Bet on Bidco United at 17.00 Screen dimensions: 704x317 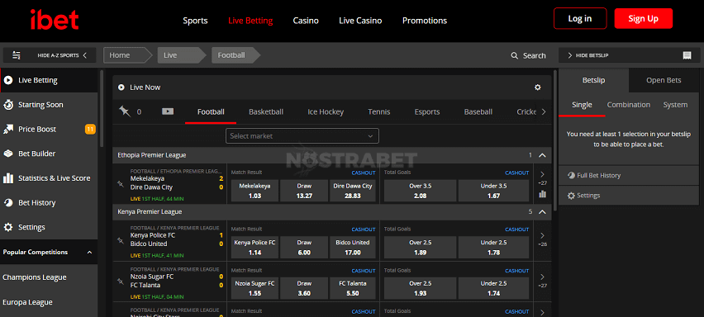click(x=353, y=248)
